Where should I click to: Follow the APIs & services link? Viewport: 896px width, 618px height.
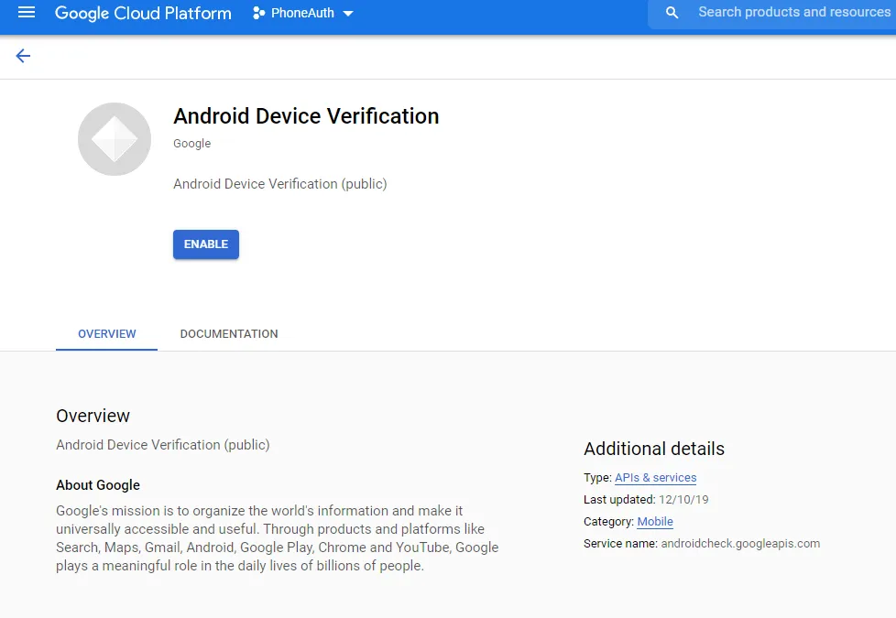point(655,478)
